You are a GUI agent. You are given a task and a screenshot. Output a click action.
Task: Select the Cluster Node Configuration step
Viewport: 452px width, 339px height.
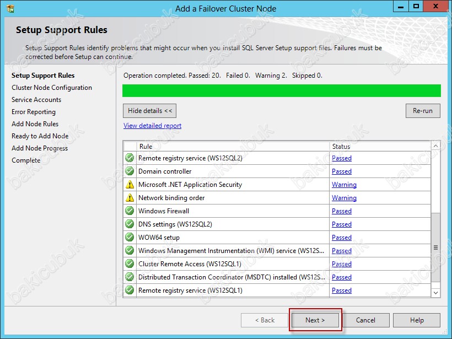[52, 88]
